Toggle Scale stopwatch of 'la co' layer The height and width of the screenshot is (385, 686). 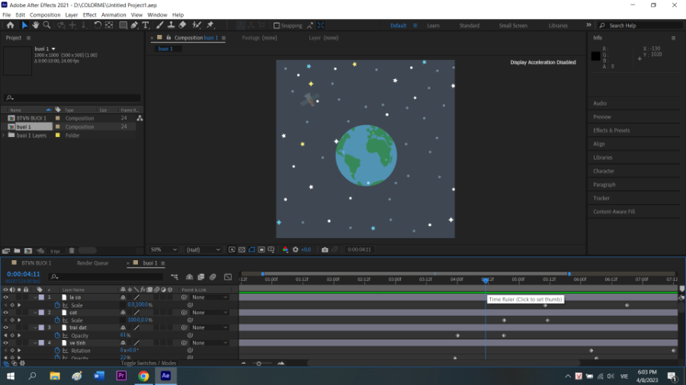click(x=57, y=305)
